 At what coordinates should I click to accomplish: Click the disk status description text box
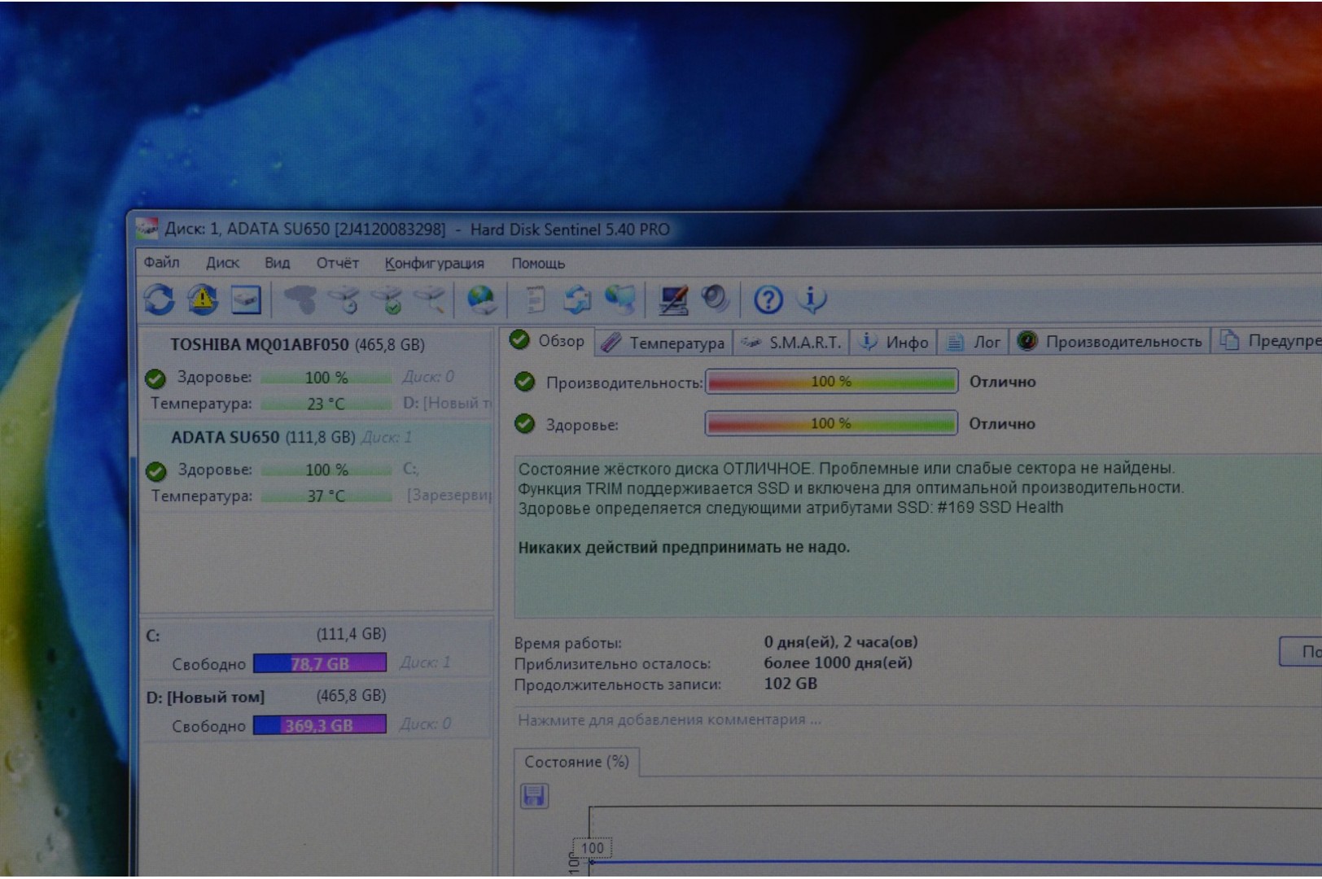tap(918, 536)
